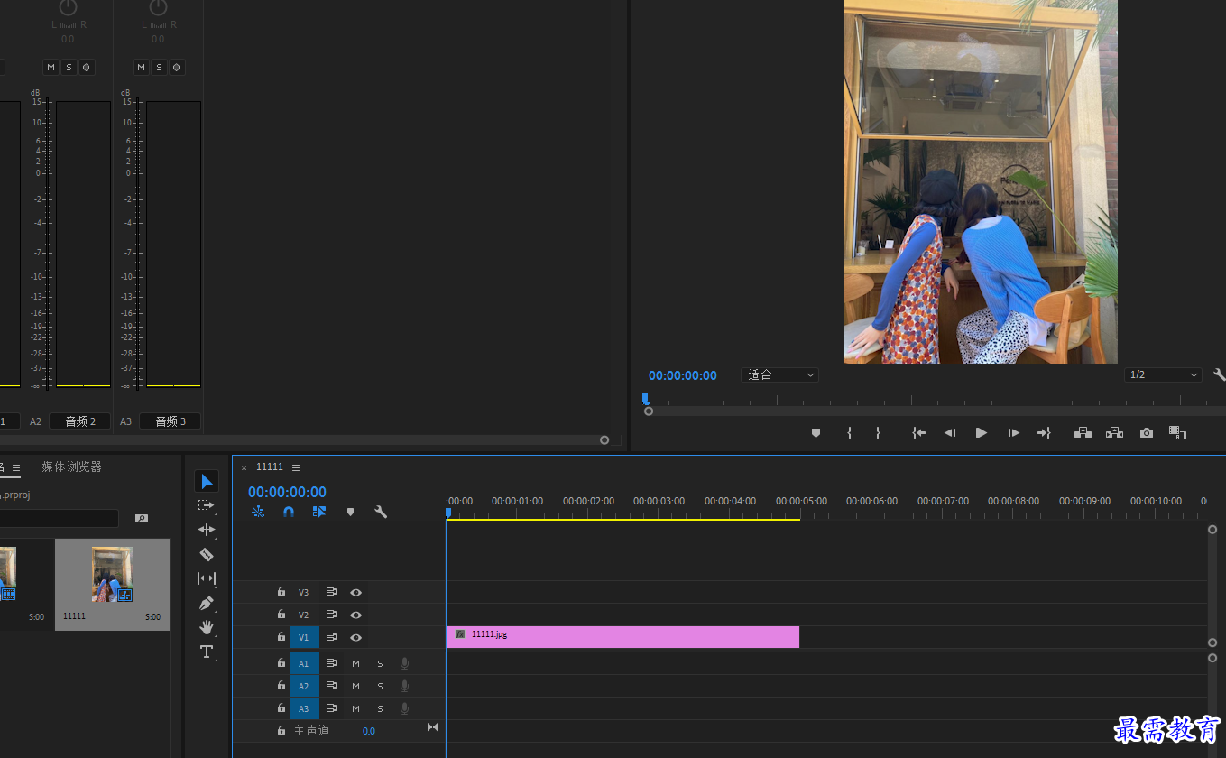Toggle timeline snapping magnet
This screenshot has height=758, width=1226.
pos(289,512)
